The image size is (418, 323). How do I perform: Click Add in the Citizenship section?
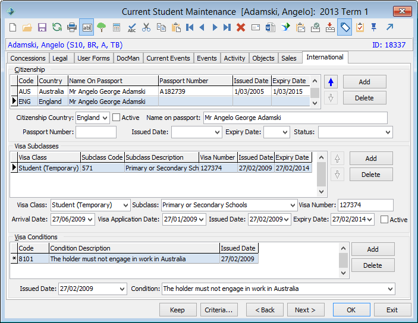364,82
